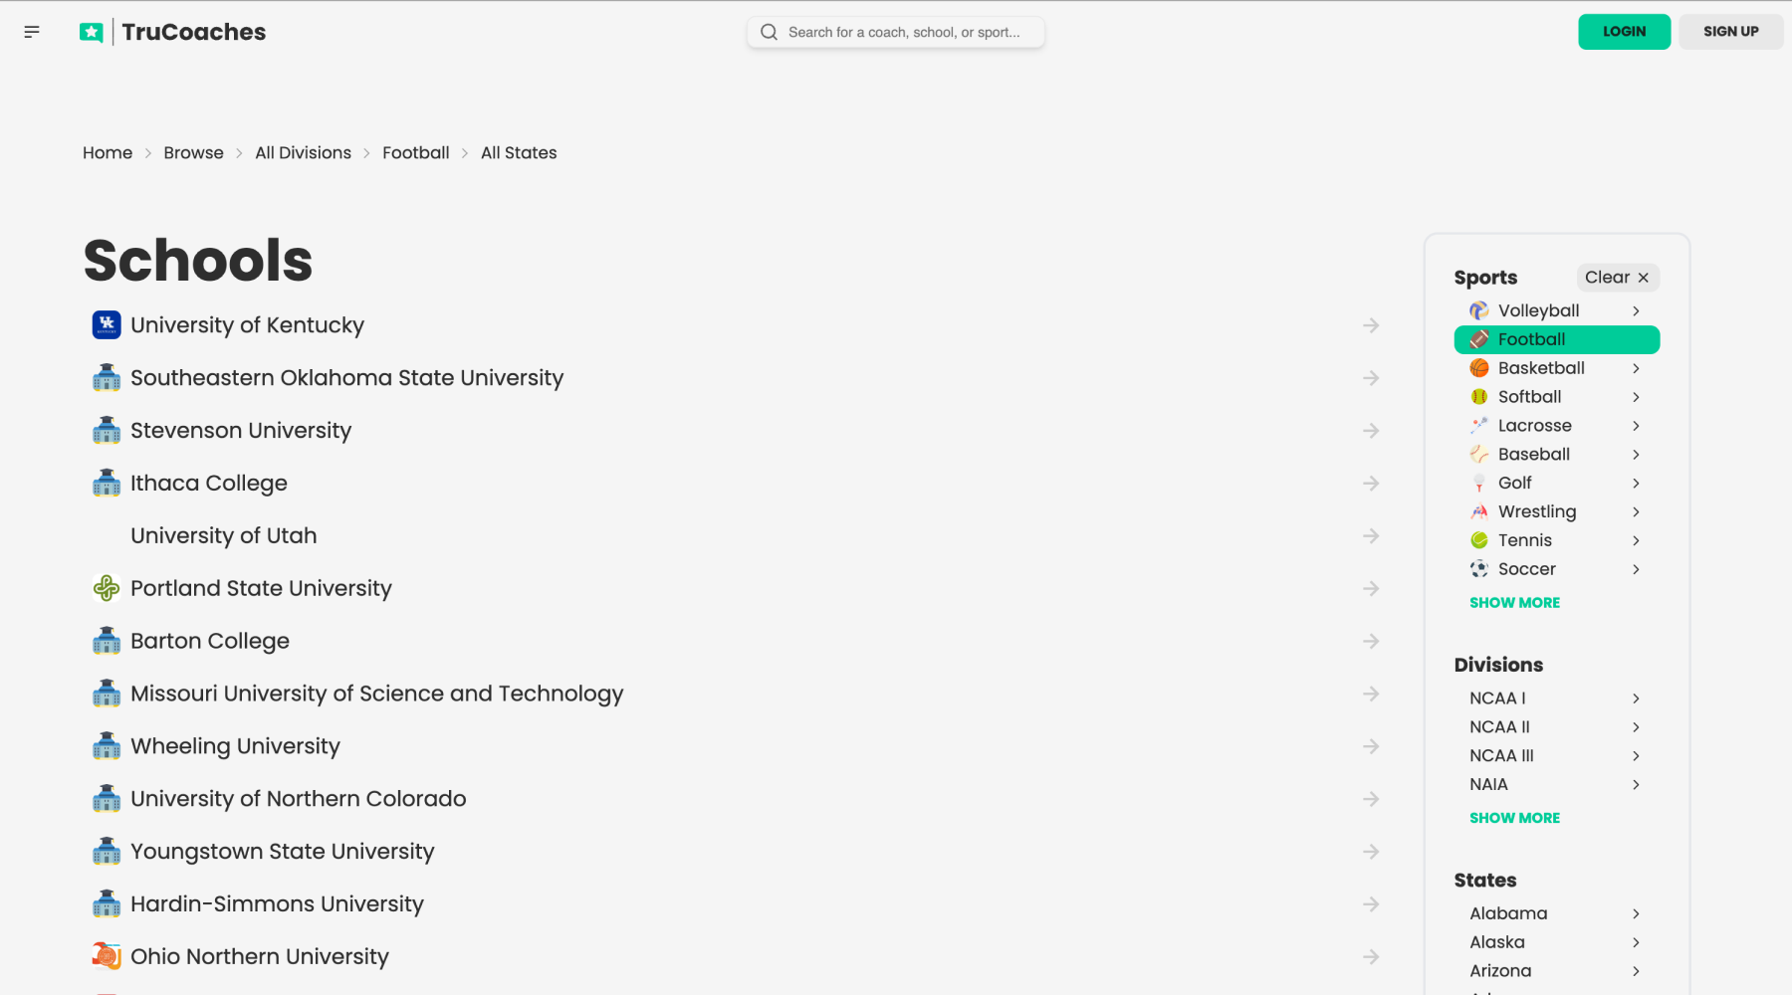Click the Ohio Northern University logo

[x=106, y=955]
